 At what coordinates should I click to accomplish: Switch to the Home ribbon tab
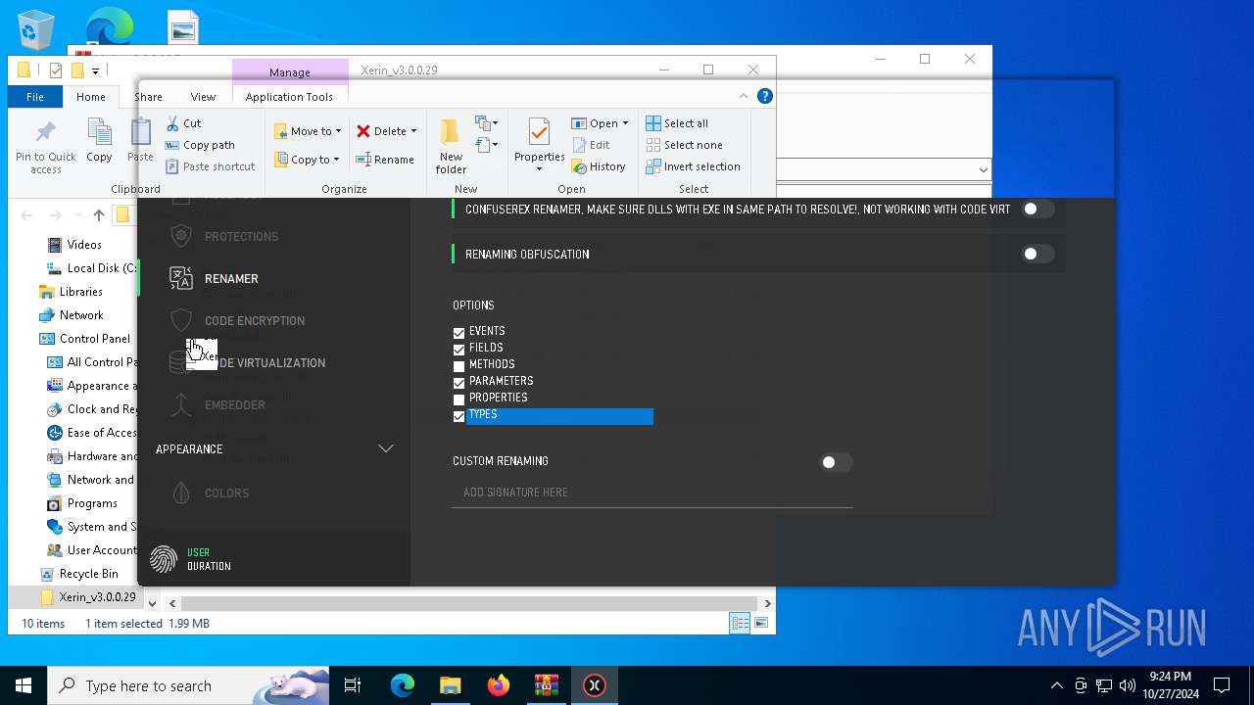click(90, 96)
